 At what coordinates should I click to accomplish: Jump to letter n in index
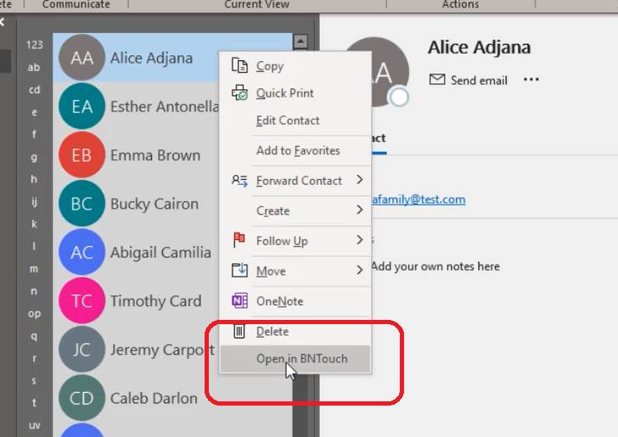click(x=34, y=292)
